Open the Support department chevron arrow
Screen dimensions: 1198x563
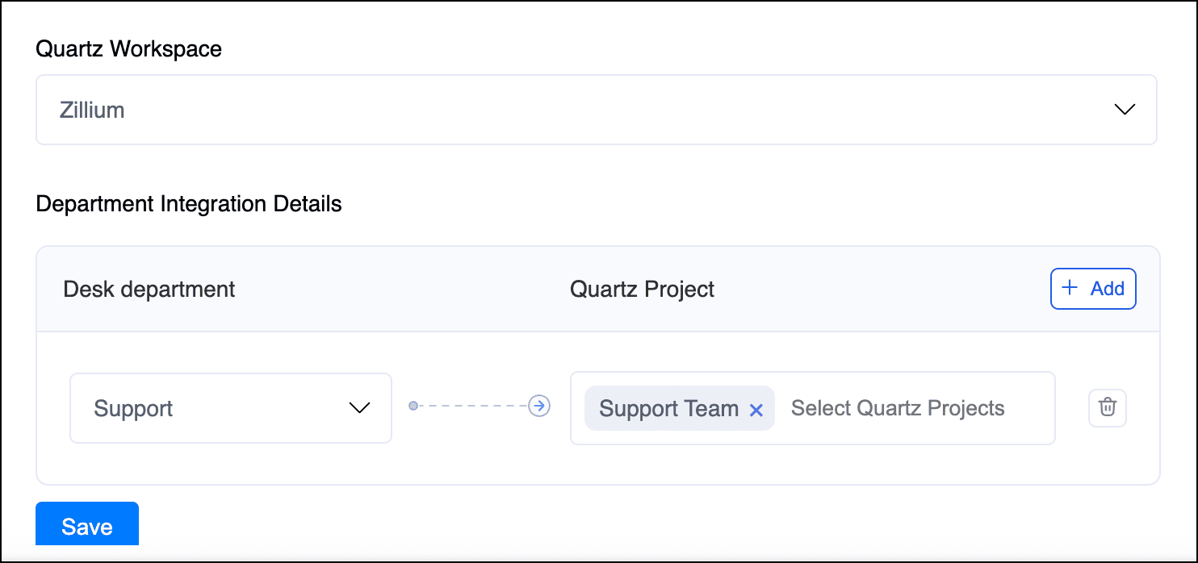[358, 408]
